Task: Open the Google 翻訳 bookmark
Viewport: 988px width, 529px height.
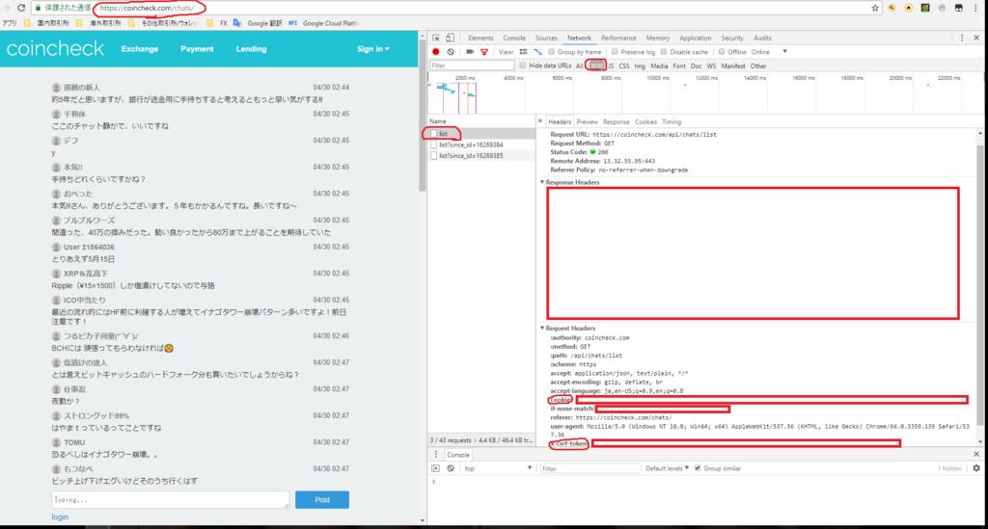Action: 258,23
